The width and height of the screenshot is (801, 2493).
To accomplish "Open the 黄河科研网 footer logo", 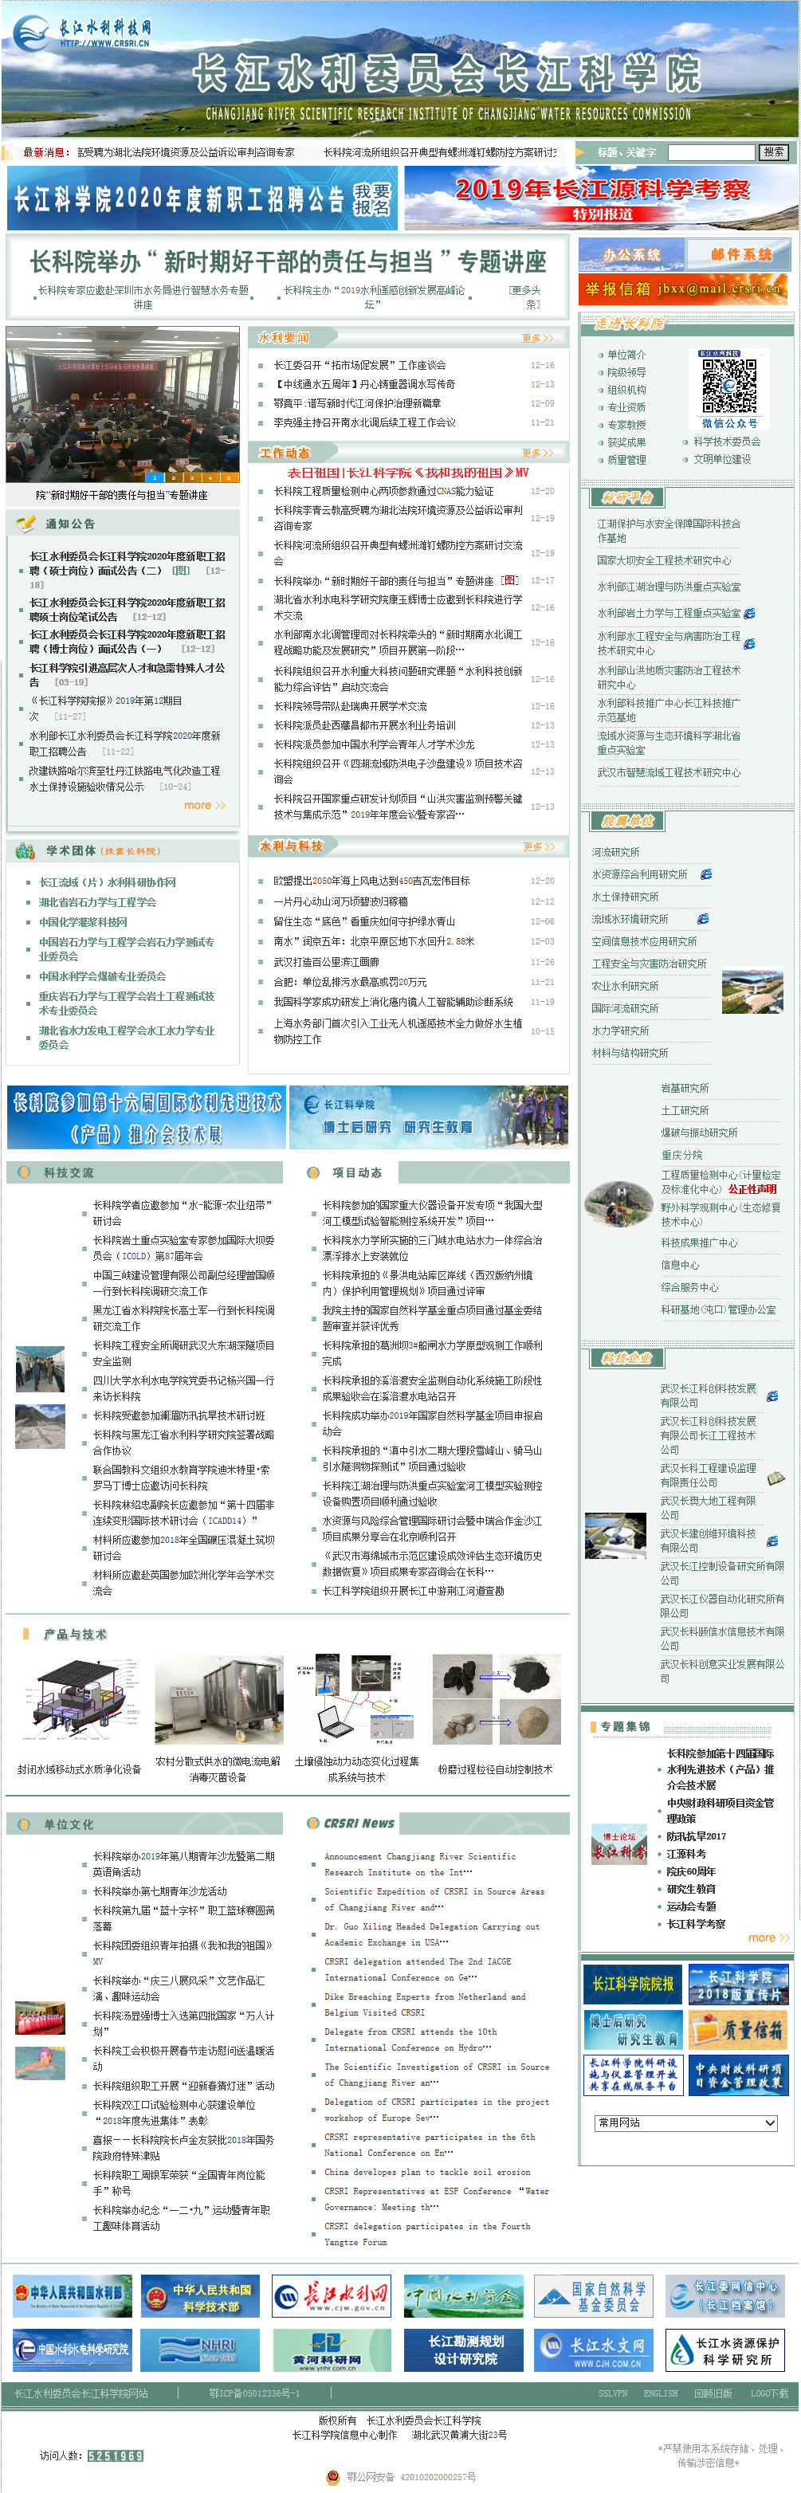I will click(331, 2349).
